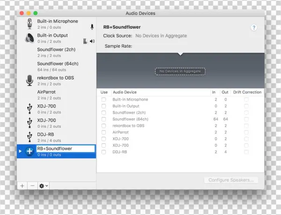The width and height of the screenshot is (281, 215).
Task: Expand the RB+Soundflower disclosure triangle
Action: click(20, 151)
